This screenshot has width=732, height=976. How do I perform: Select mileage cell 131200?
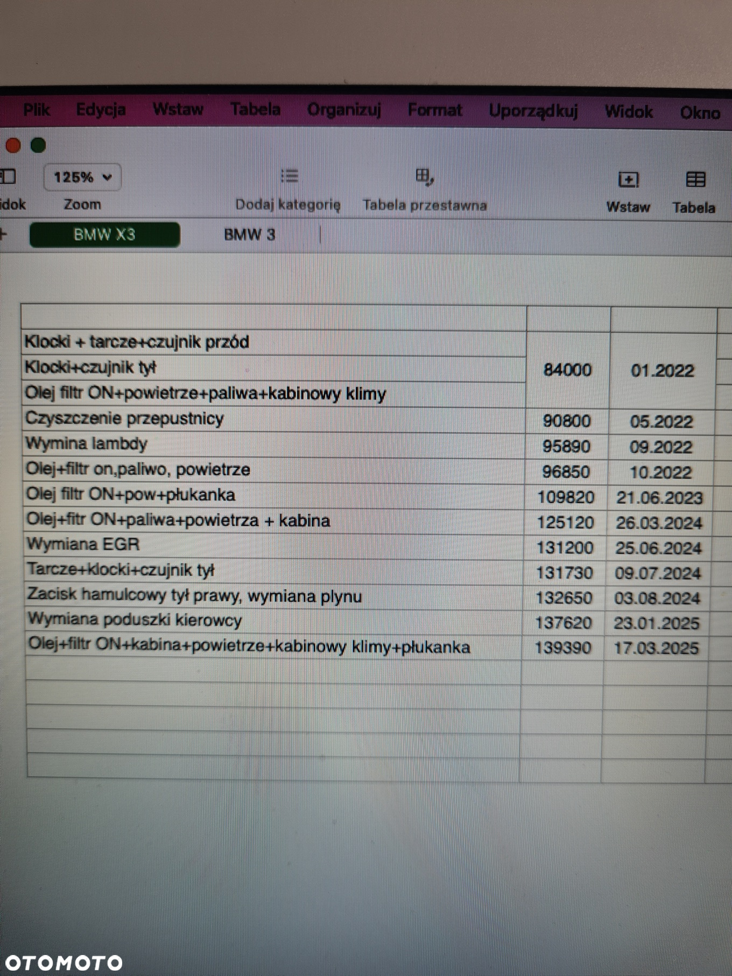[564, 547]
